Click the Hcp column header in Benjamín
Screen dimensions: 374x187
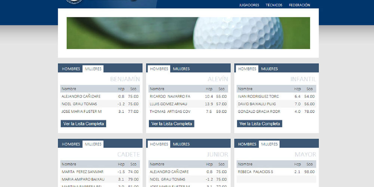point(121,89)
